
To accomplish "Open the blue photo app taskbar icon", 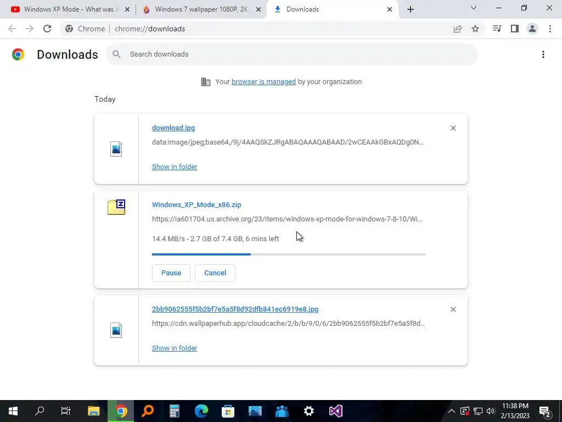I will click(x=255, y=411).
